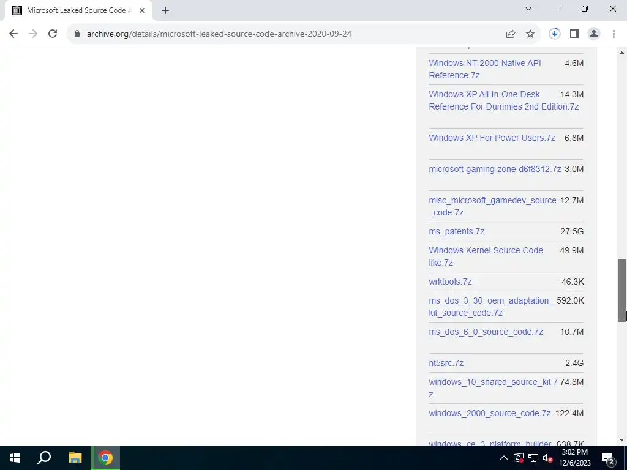Image resolution: width=627 pixels, height=470 pixels.
Task: Click the 2.4G size next to nt5src
Action: click(574, 363)
